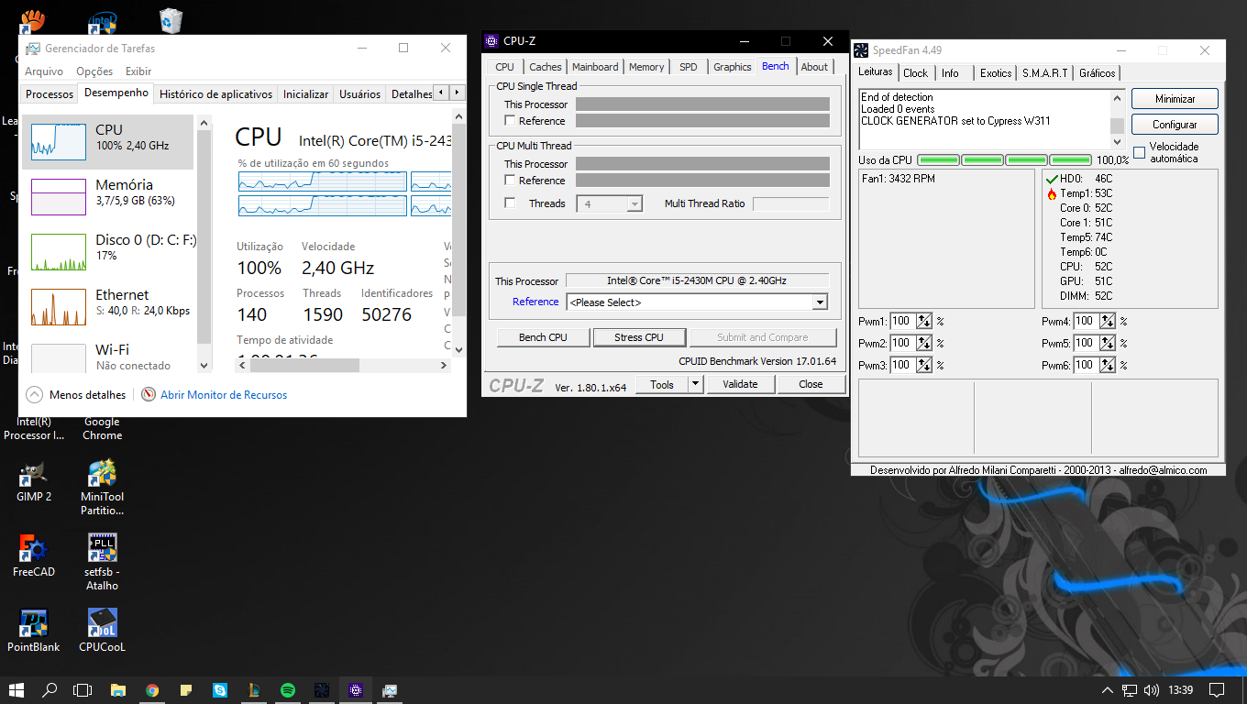Screen dimensions: 1247x704
Task: Open Abrir Monitor de Recursos link
Action: 224,395
